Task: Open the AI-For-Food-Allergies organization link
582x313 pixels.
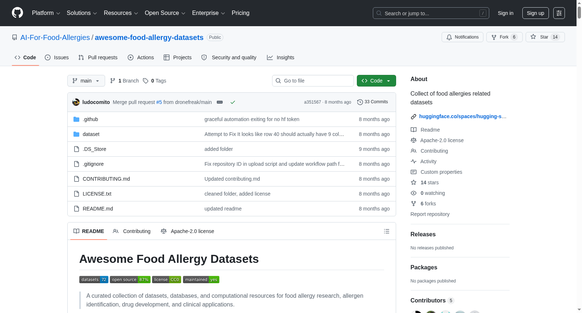Action: pyautogui.click(x=55, y=37)
